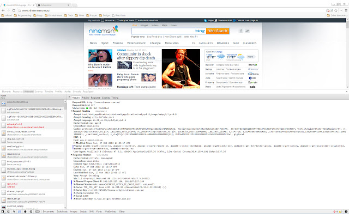Filter network by Documents
Screen dimensions: 349x218
[x=49, y=211]
